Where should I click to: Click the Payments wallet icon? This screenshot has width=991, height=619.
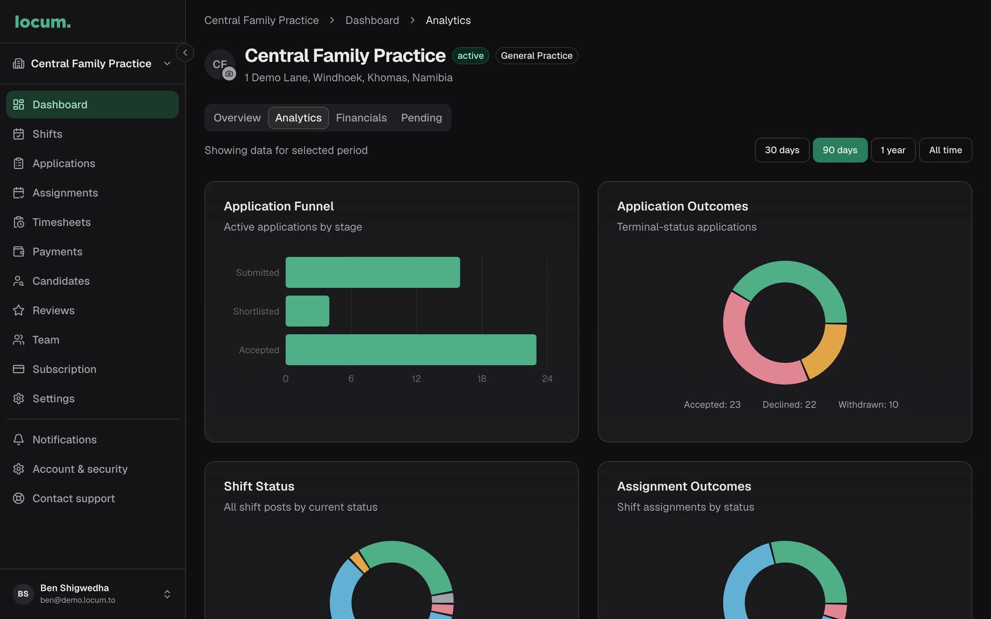click(x=19, y=252)
